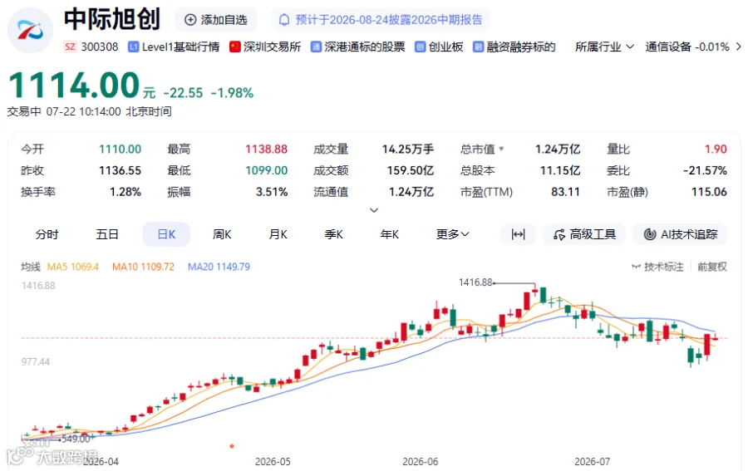Click the 创业板 badge icon
The image size is (748, 471).
420,47
